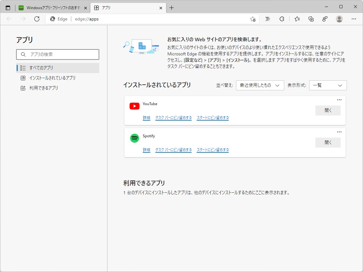Screen dimensions: 363x272
Task: Click the Spotify app icon
Action: click(x=134, y=138)
